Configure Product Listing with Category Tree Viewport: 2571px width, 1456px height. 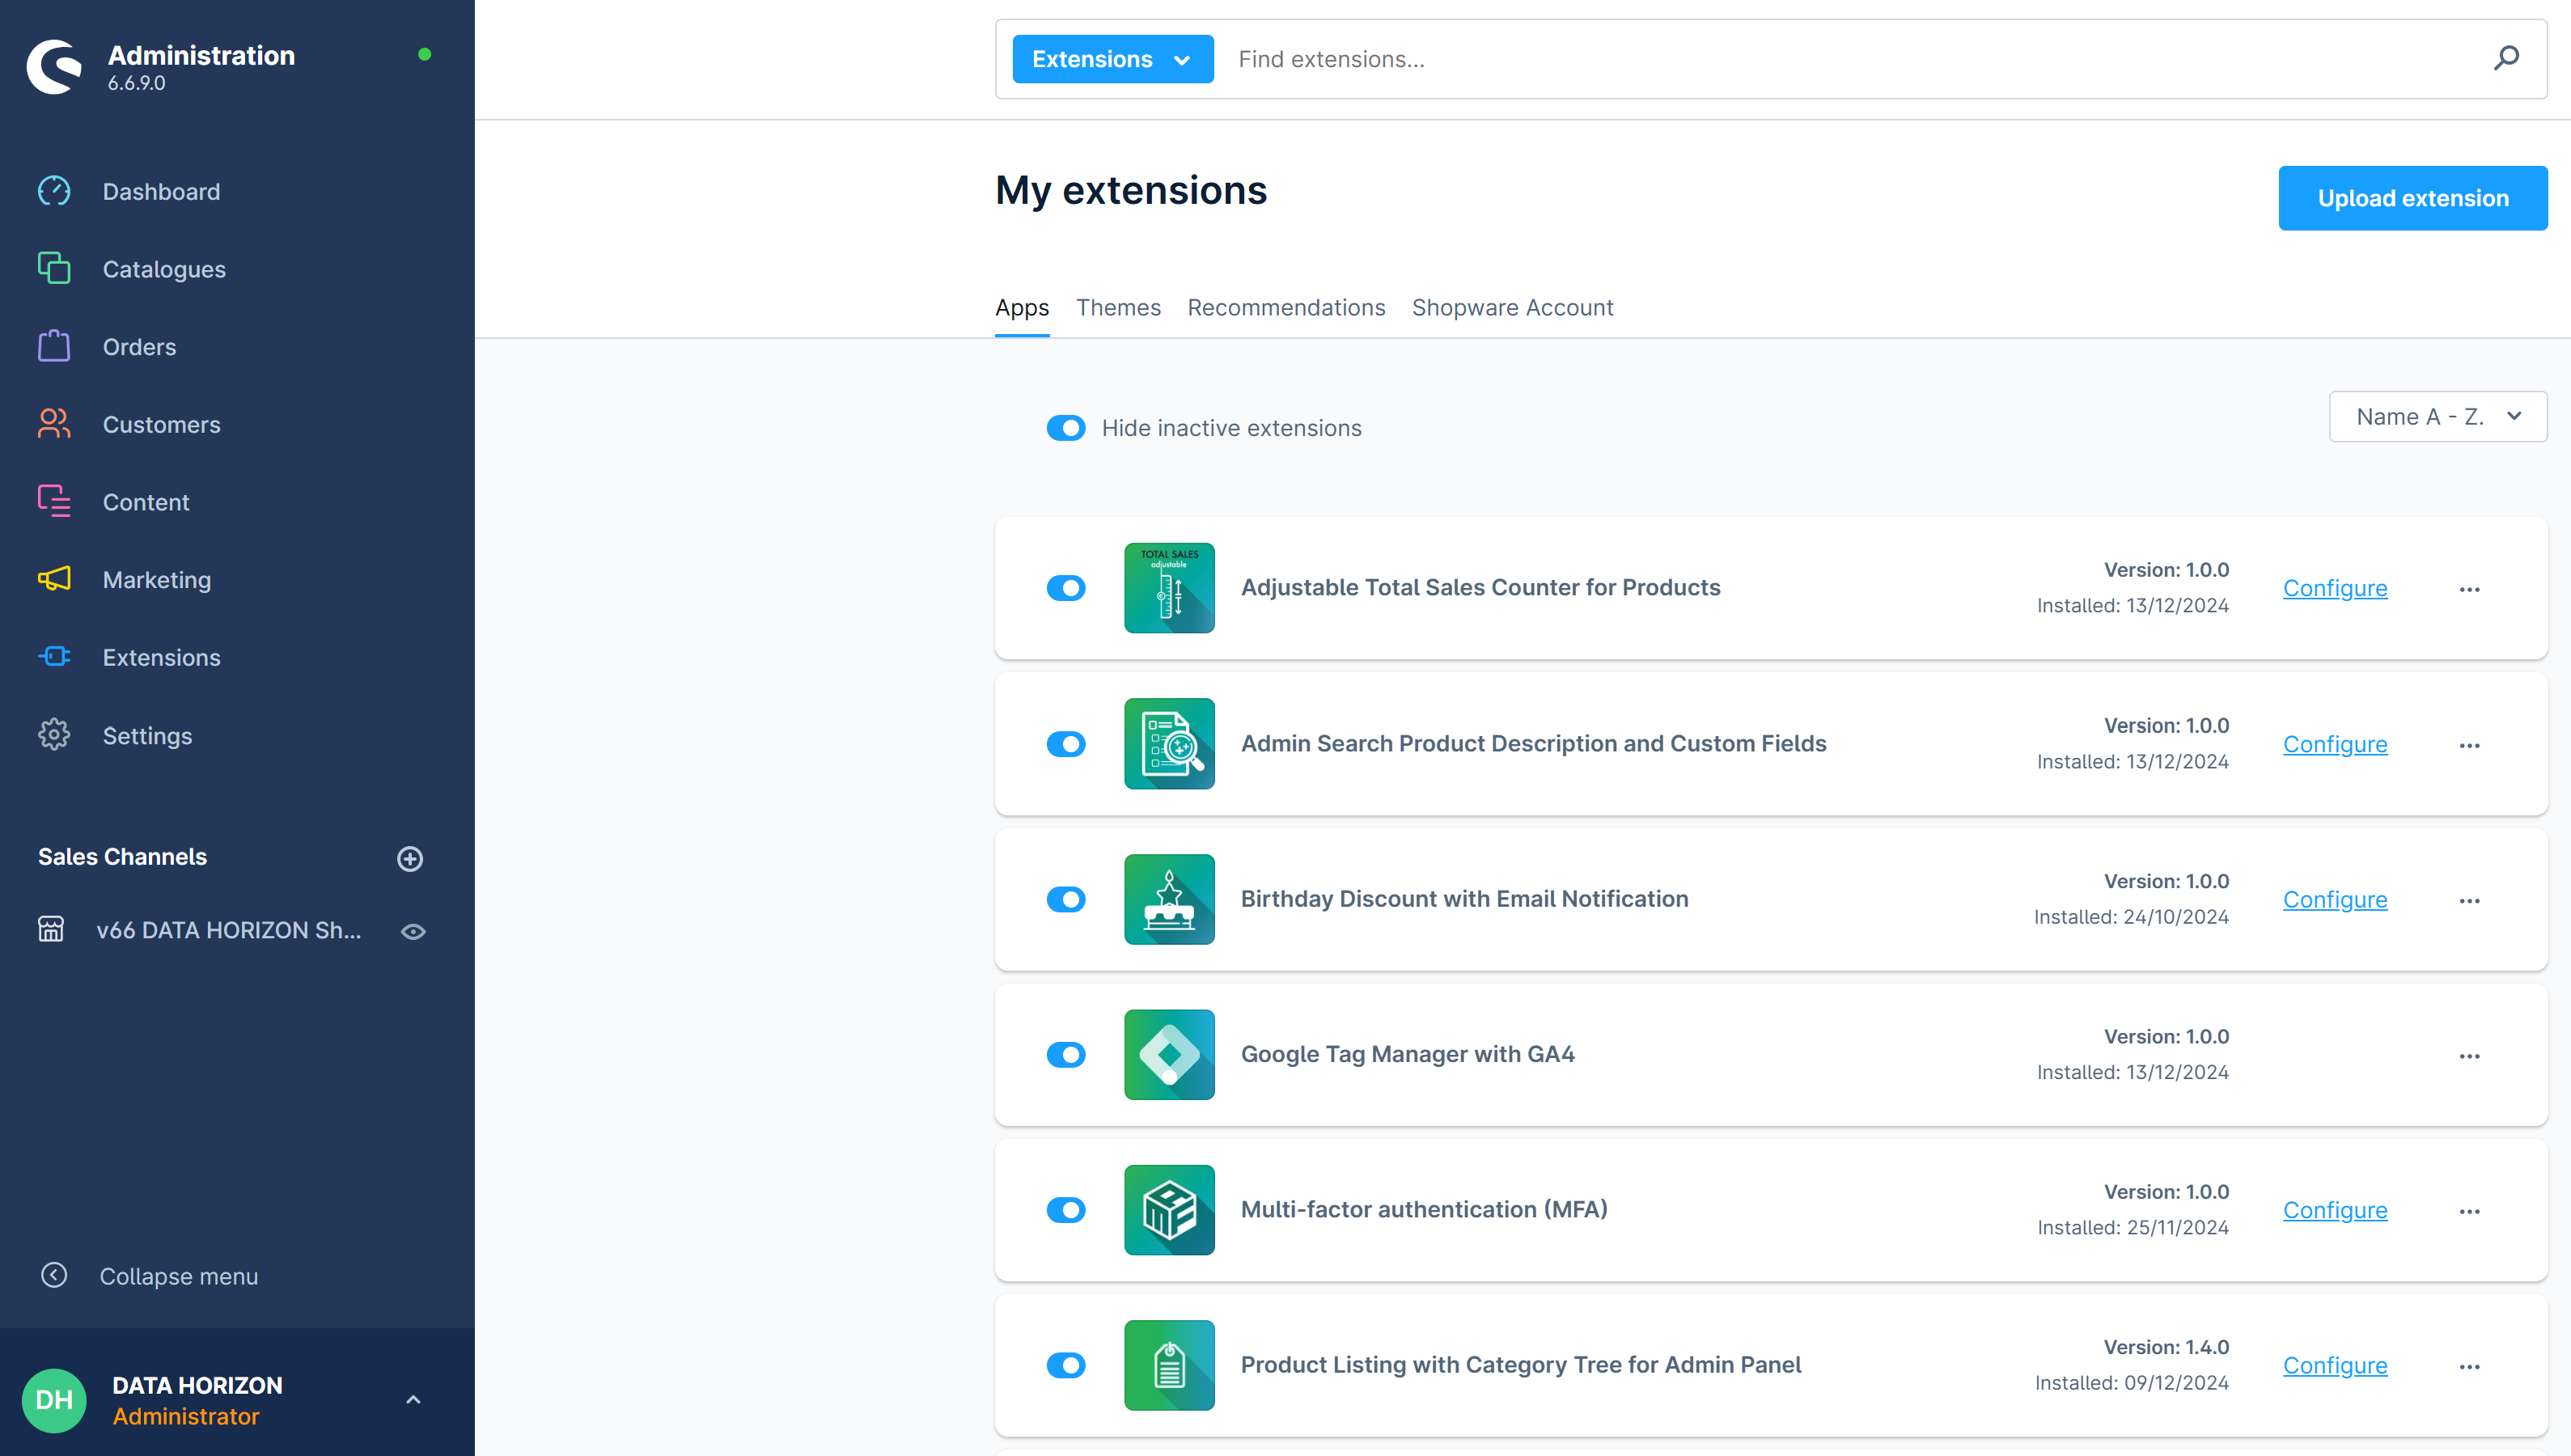pos(2334,1365)
